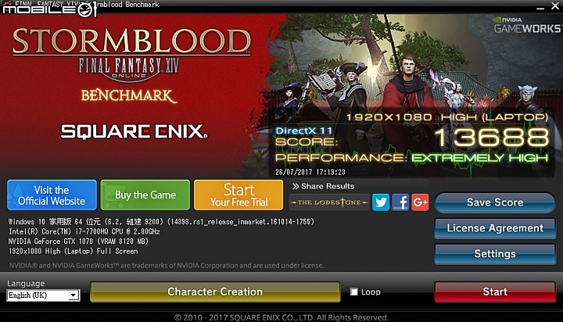The image size is (563, 322).
Task: Click the Buy the Game button
Action: coord(145,195)
